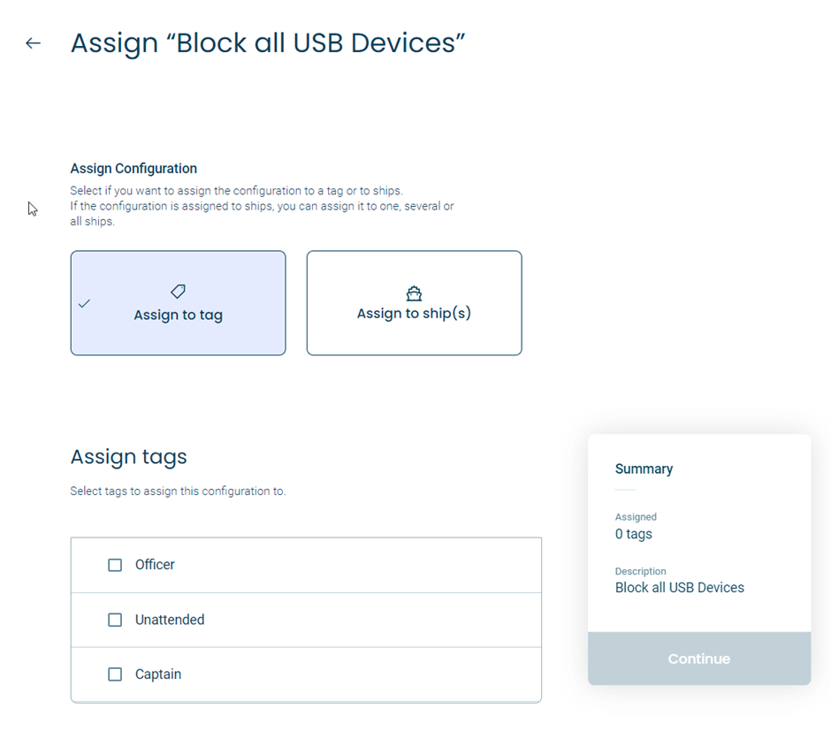Viewport: 831px width, 731px height.
Task: Check the Officer tag checkbox
Action: (x=115, y=565)
